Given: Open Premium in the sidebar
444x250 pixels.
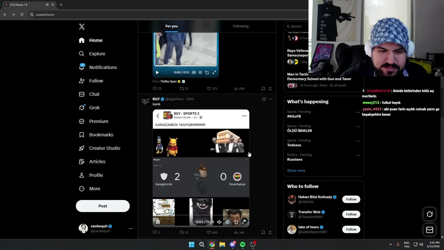Looking at the screenshot, I should click(x=93, y=121).
